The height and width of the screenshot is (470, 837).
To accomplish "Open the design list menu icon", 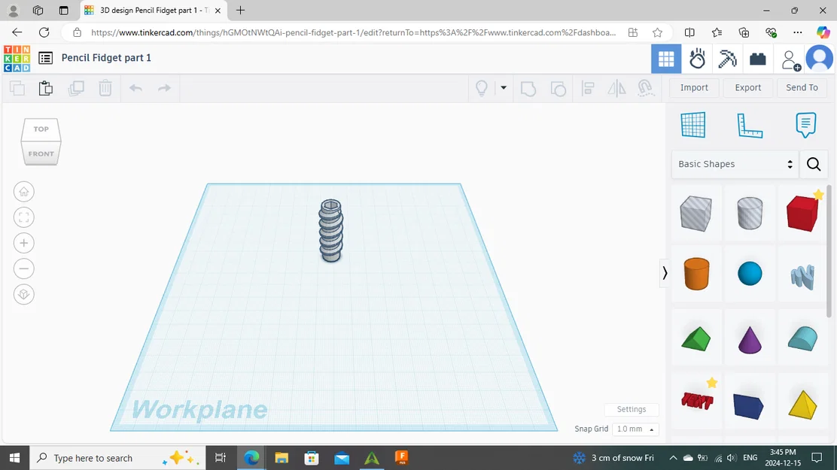I will (45, 58).
